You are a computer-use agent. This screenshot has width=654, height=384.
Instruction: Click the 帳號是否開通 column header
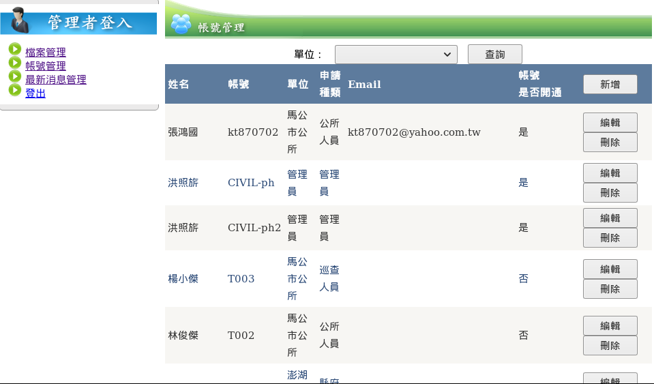(539, 84)
